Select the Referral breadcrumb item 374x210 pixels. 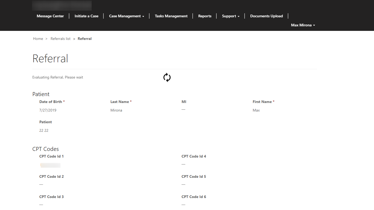pyautogui.click(x=84, y=39)
